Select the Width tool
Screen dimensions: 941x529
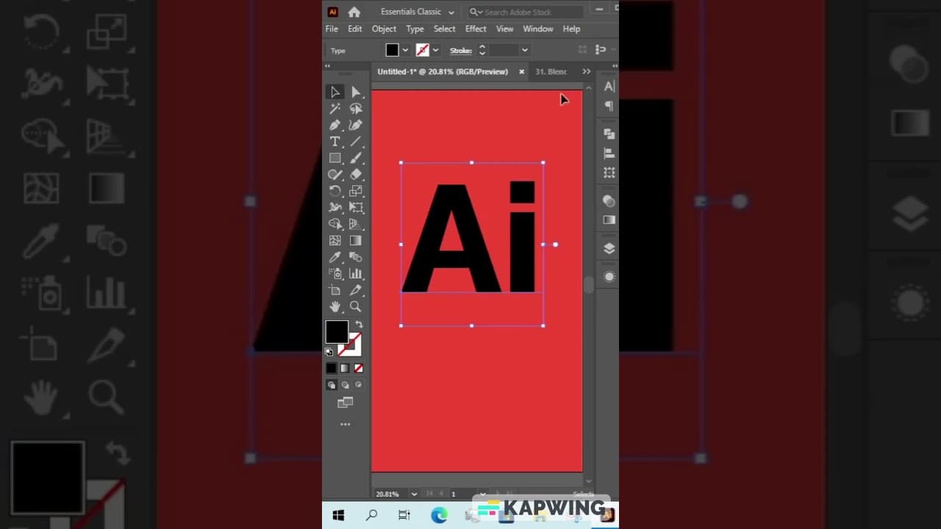coord(334,208)
